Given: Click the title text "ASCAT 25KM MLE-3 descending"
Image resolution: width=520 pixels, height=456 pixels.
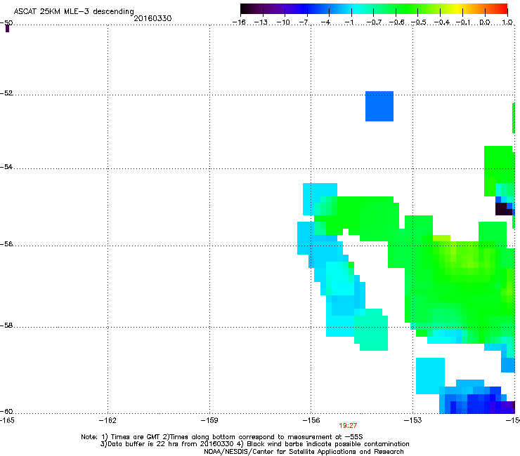Looking at the screenshot, I should 74,12.
